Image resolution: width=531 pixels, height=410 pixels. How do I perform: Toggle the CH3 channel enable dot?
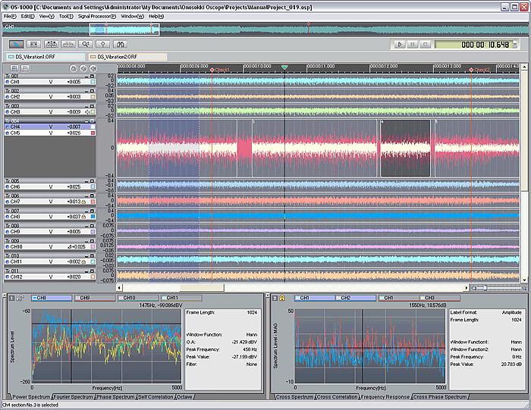tap(7, 112)
